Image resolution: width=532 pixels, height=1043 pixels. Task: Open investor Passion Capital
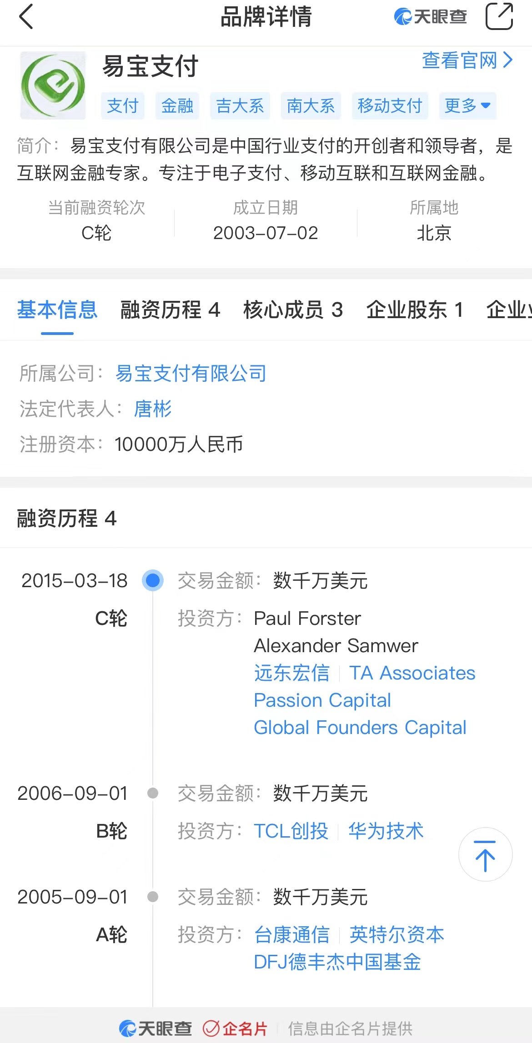coord(322,700)
